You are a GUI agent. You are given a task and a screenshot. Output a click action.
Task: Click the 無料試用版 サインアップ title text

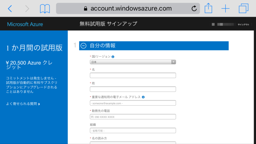[108, 24]
